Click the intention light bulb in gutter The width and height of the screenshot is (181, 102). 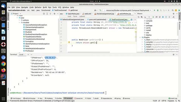(x=69, y=42)
